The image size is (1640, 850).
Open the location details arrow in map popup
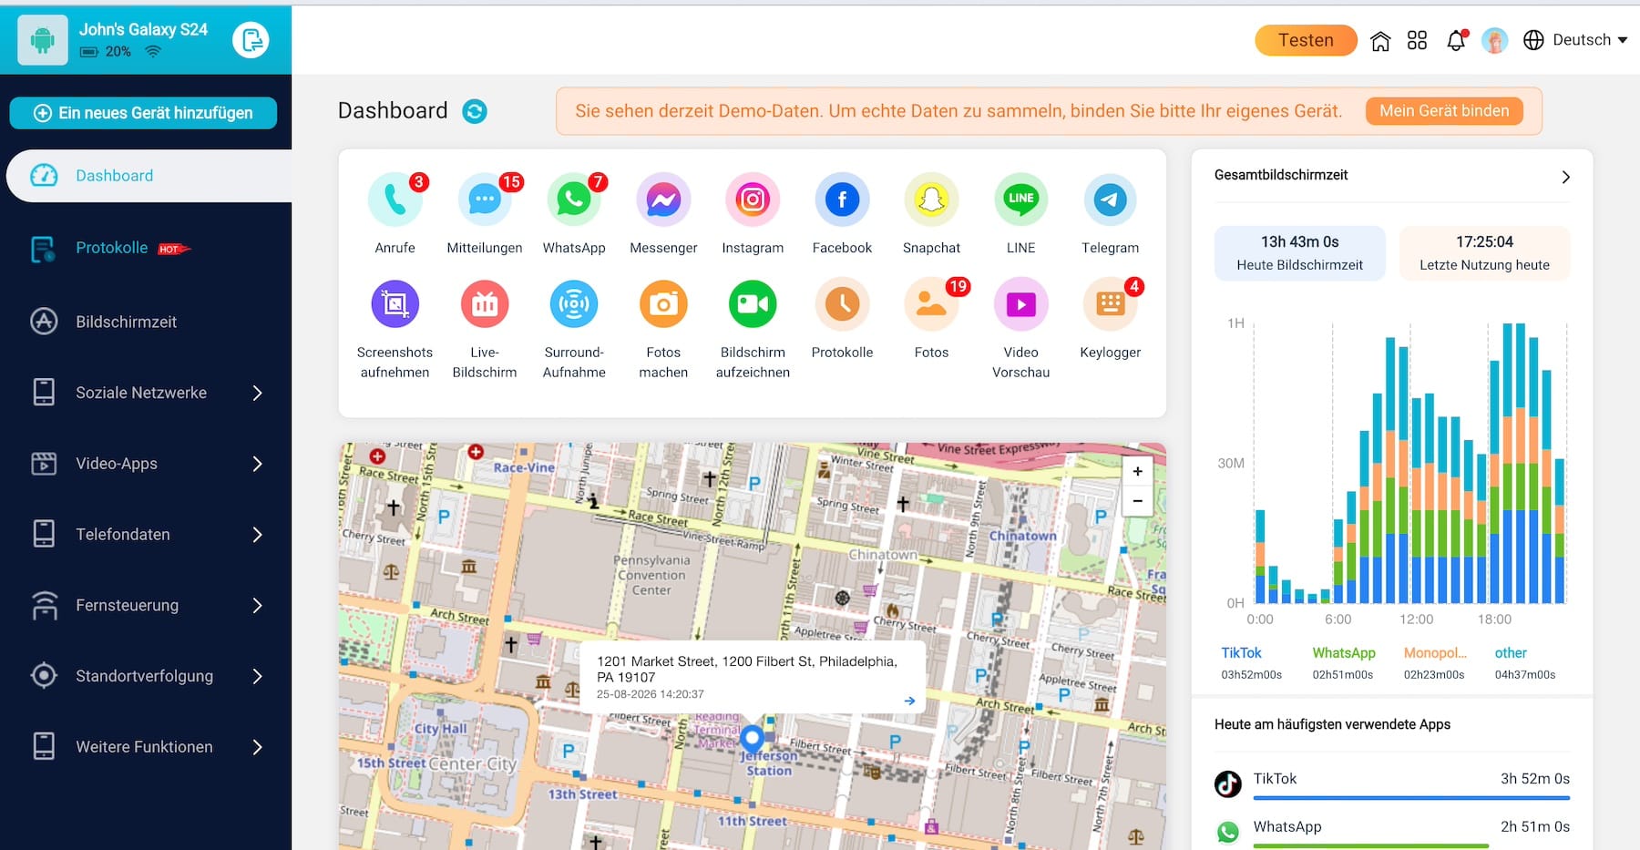click(909, 701)
